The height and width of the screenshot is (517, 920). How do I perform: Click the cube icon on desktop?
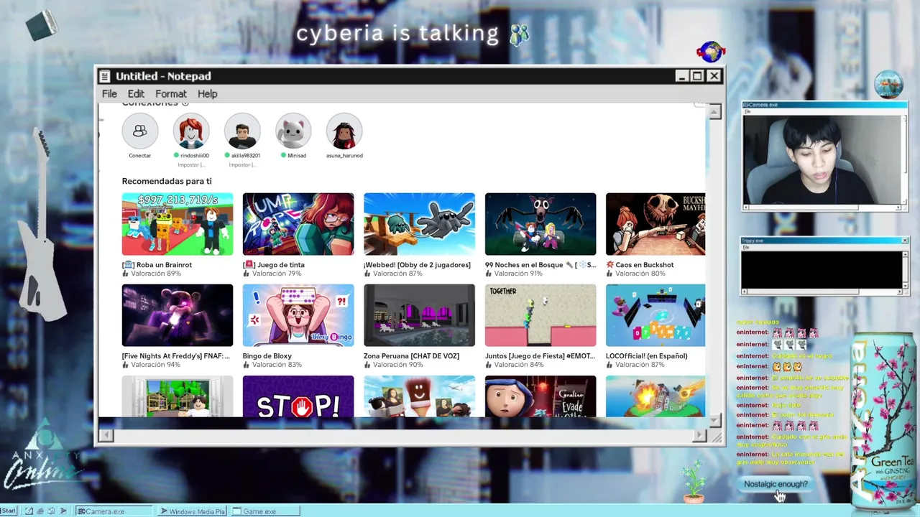click(x=42, y=25)
